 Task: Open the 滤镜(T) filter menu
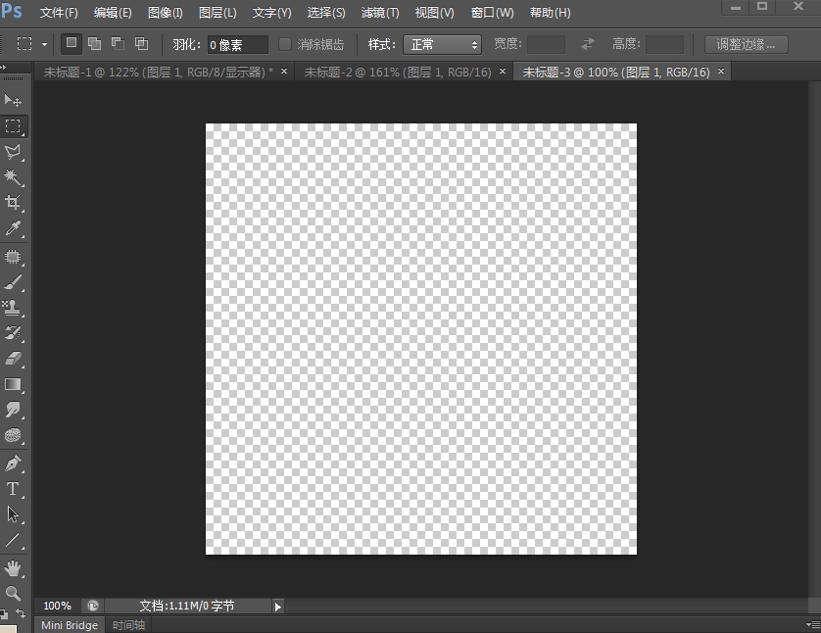380,13
